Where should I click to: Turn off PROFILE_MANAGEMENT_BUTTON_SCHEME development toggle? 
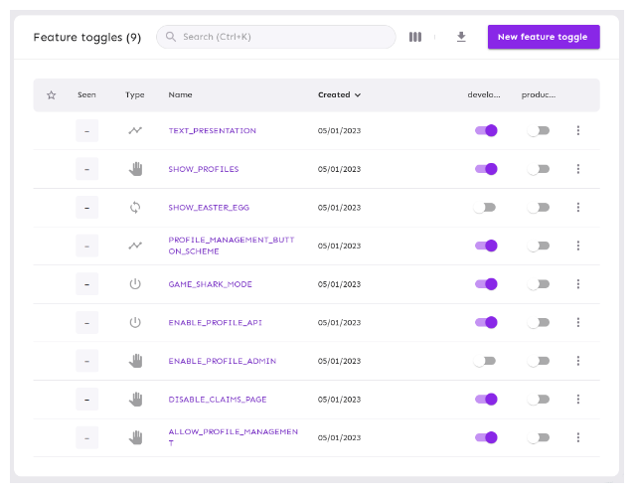coord(486,246)
